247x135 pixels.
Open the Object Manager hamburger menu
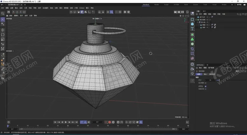coord(197,14)
